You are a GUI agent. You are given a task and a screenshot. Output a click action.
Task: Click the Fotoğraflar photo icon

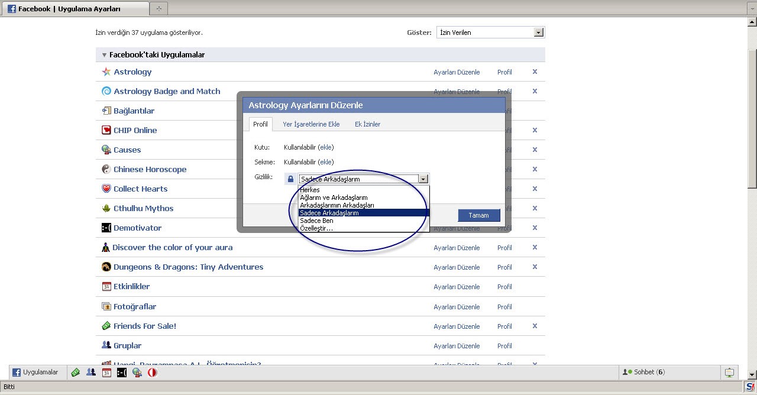[x=106, y=306]
